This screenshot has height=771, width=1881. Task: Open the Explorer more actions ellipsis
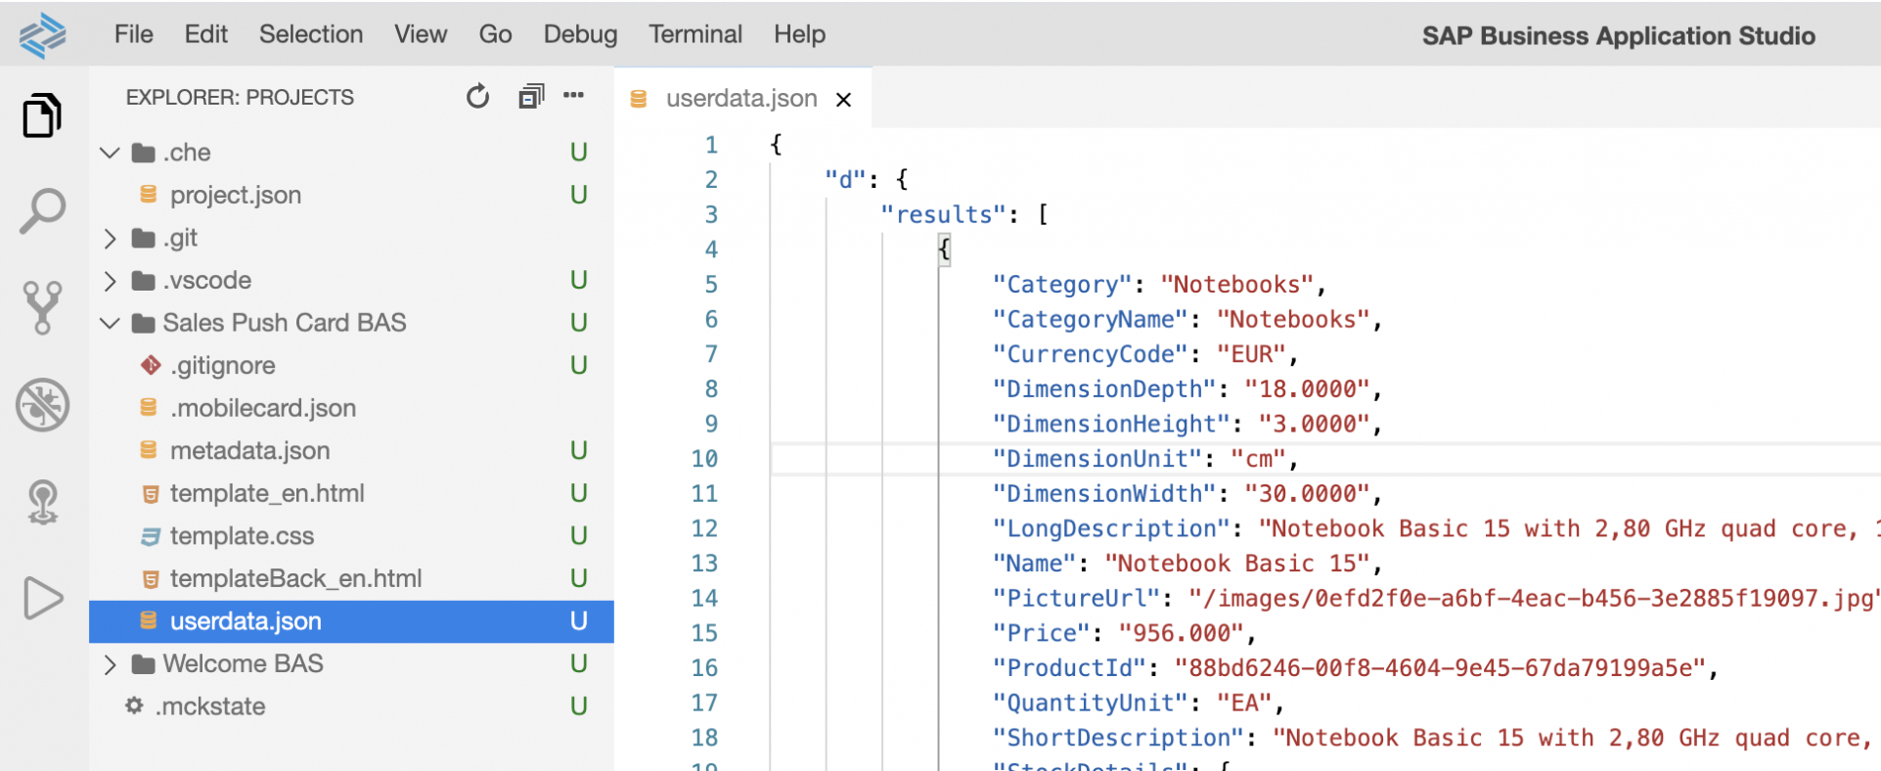[x=574, y=95]
